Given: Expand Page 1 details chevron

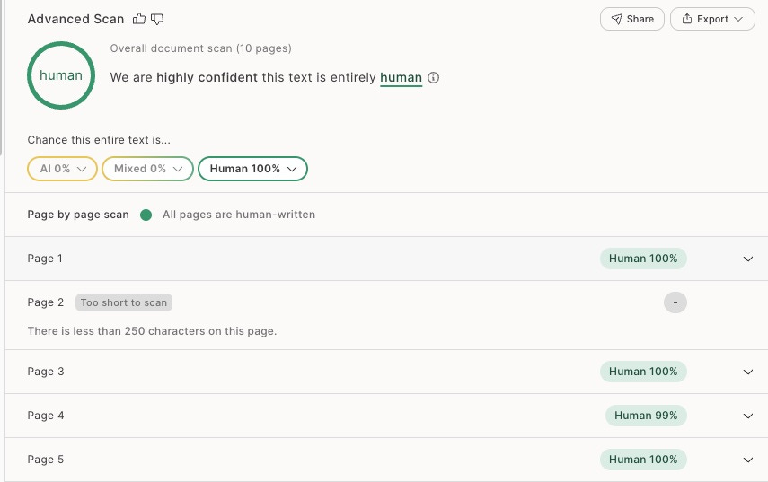Looking at the screenshot, I should click(x=748, y=259).
